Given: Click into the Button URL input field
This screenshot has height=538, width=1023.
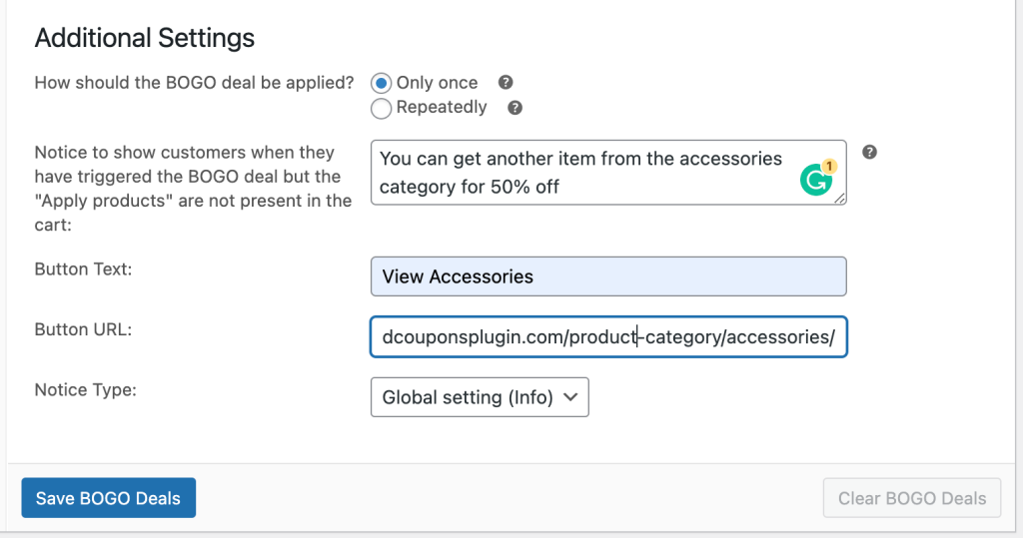Looking at the screenshot, I should pyautogui.click(x=608, y=336).
